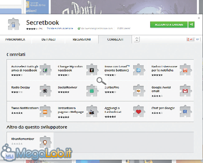Image resolution: width=203 pixels, height=163 pixels.
Task: Click the Change My colors Facebook title
Action: point(70,68)
